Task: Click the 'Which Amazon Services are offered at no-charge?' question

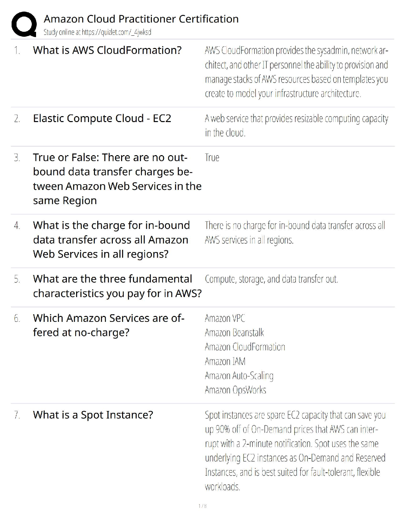Action: tap(109, 325)
